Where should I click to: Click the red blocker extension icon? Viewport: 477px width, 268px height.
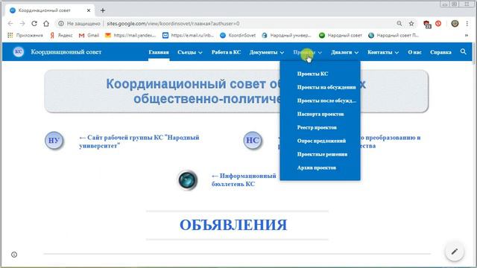pos(438,23)
